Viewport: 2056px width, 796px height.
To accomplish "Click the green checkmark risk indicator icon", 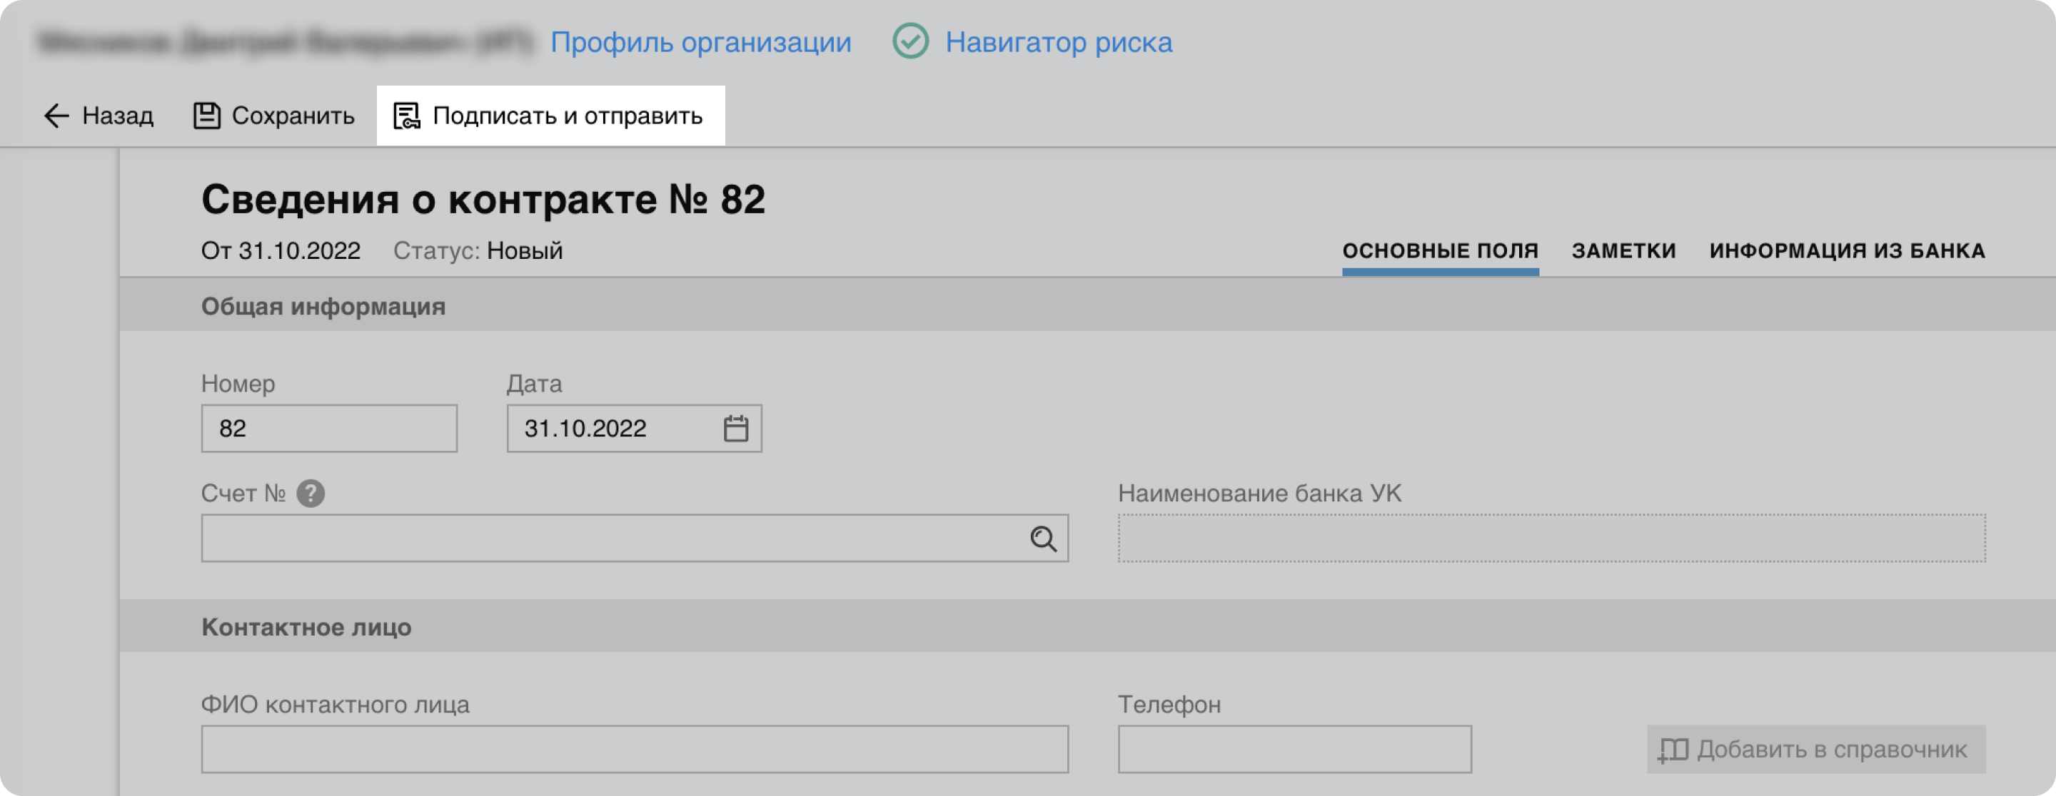I will click(910, 41).
